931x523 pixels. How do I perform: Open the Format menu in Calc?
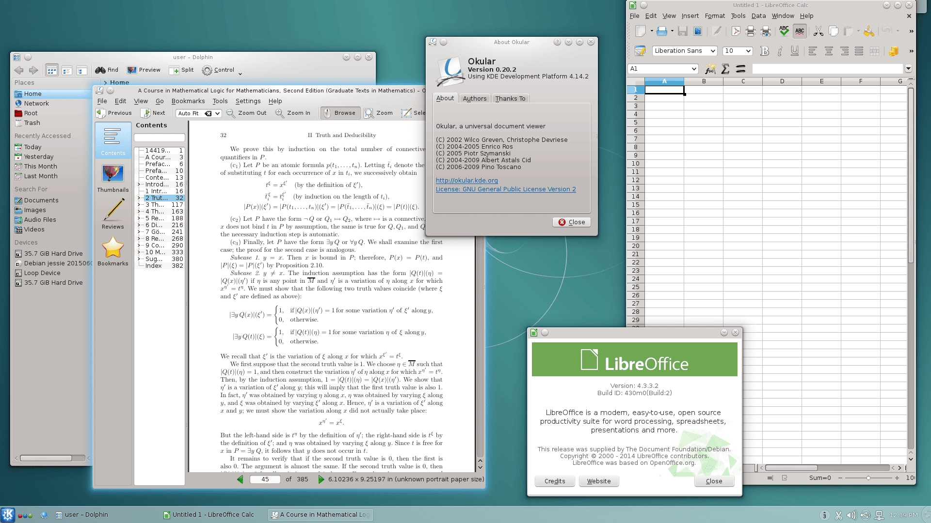[x=715, y=16]
